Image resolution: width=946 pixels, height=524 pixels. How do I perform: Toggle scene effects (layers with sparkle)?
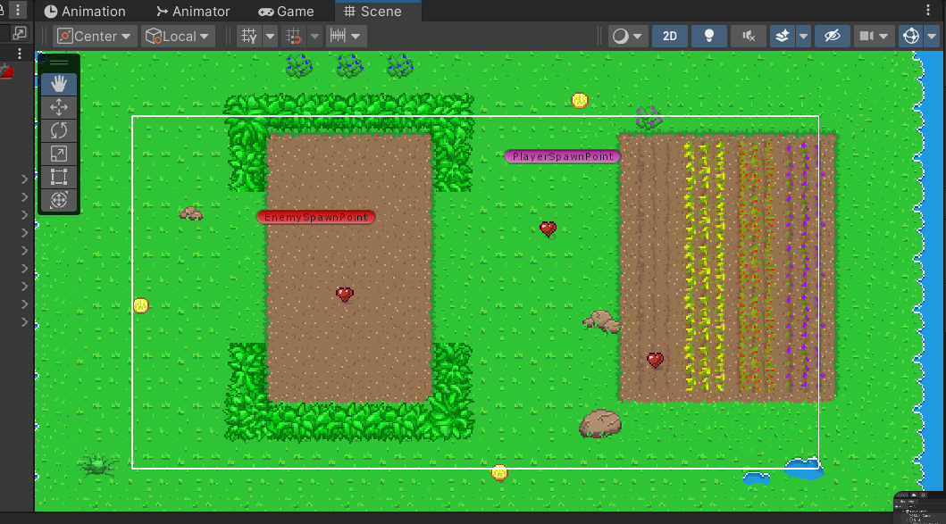point(783,37)
